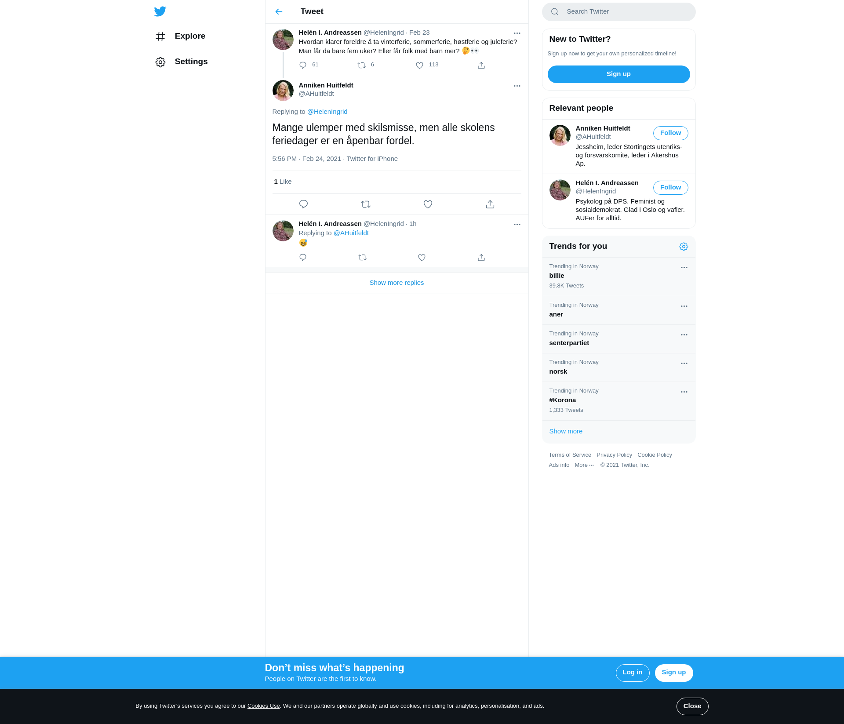
Task: Click the Twitter bird logo
Action: coord(160,11)
